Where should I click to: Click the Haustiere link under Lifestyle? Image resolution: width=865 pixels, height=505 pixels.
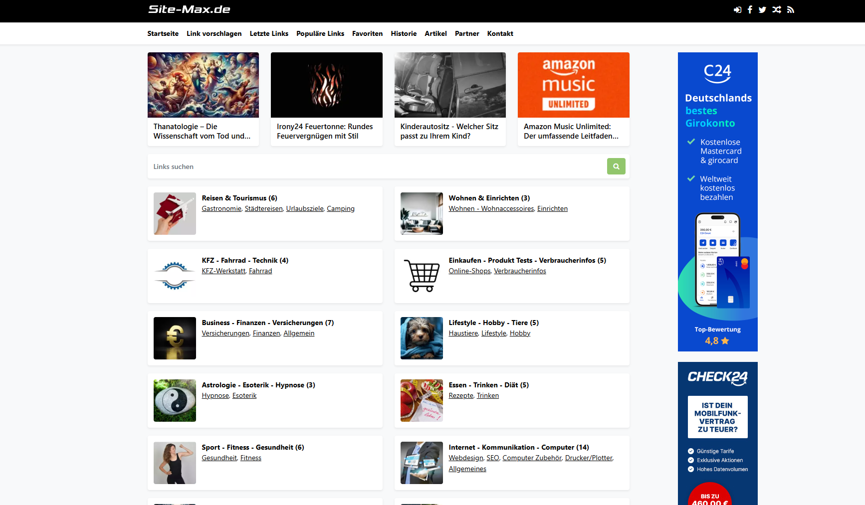click(463, 333)
